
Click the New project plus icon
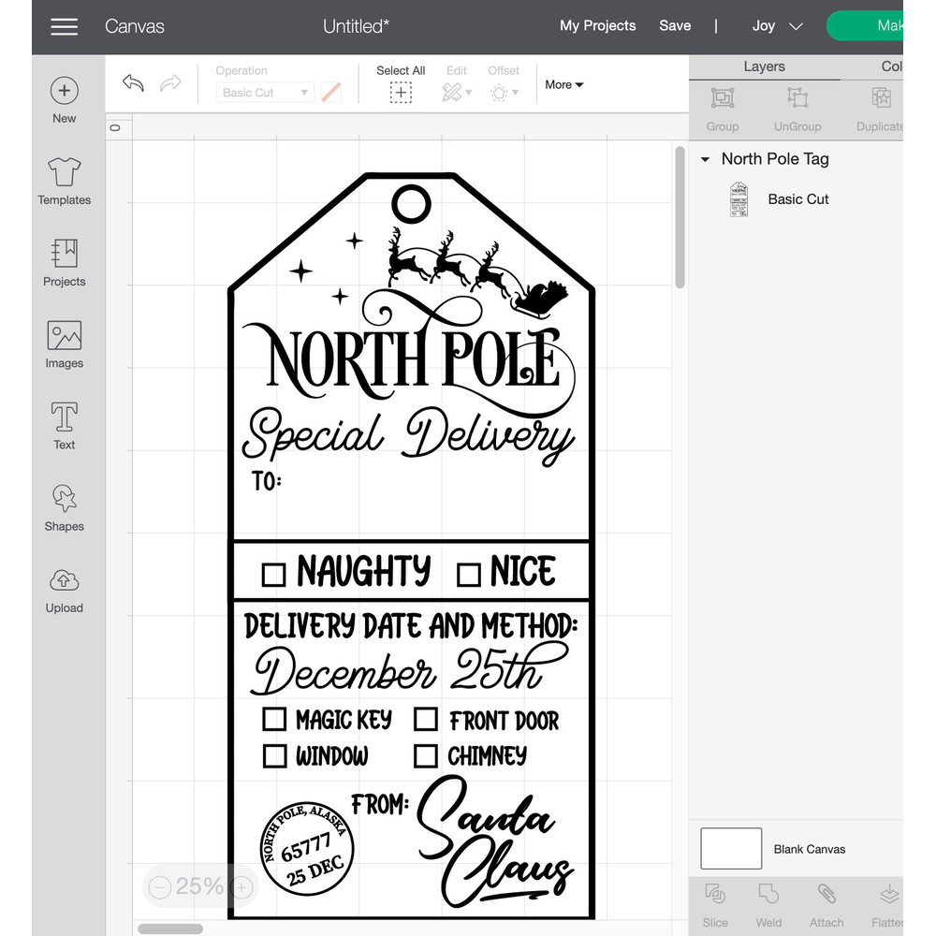(64, 91)
